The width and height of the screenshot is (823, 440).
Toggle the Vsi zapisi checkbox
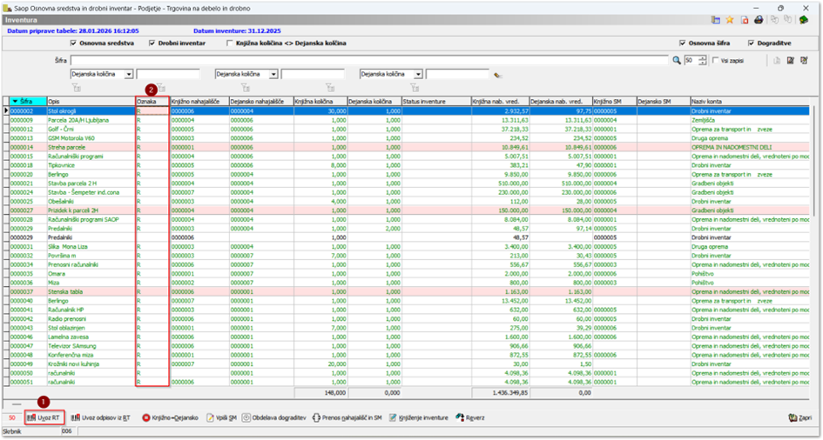715,61
